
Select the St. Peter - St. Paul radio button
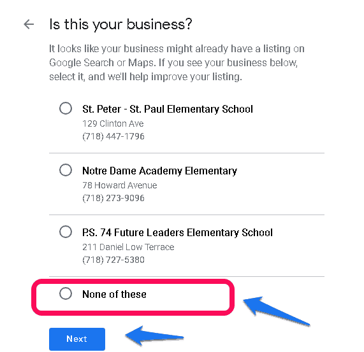pyautogui.click(x=66, y=108)
